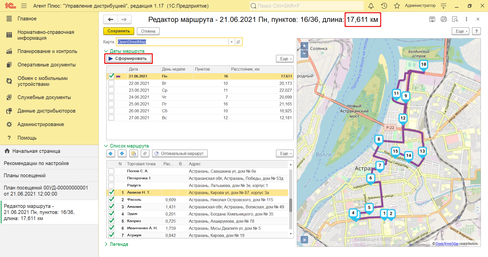The height and width of the screenshot is (257, 488).
Task: Open Планирование и контроль section
Action: 47,51
